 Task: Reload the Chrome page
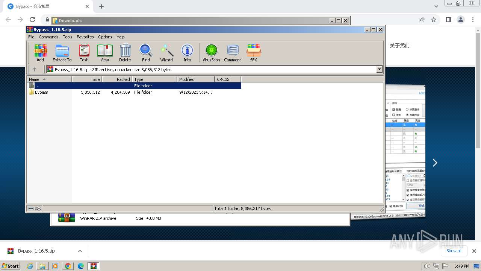coord(32,20)
